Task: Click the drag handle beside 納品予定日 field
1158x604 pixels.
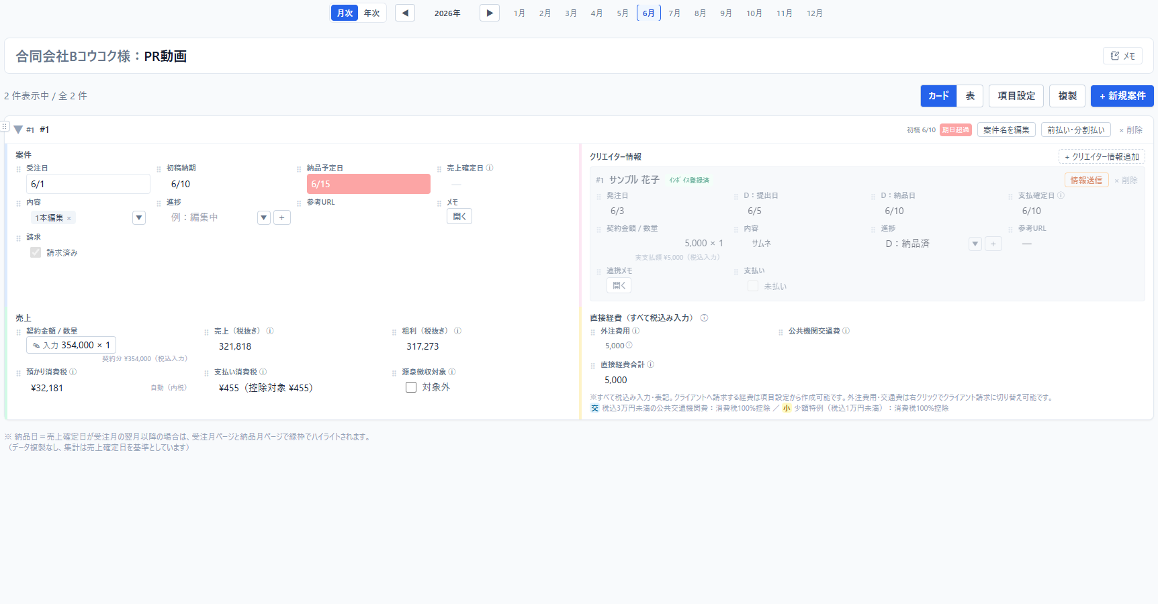Action: 299,169
